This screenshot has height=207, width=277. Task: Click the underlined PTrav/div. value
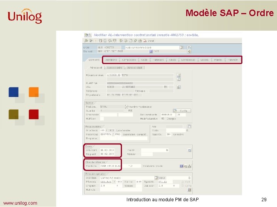point(106,182)
